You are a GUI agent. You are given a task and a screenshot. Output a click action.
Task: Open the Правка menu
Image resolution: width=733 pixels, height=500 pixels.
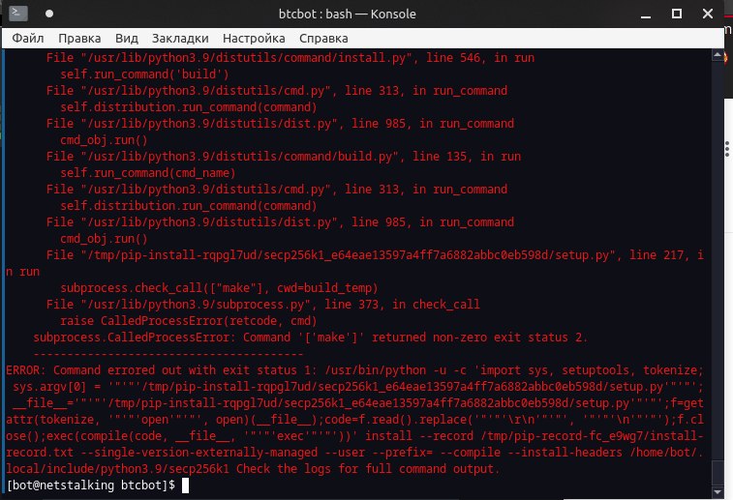[79, 39]
